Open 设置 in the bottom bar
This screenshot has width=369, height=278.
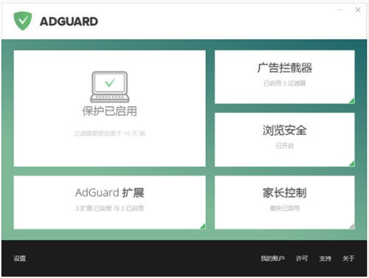point(20,258)
